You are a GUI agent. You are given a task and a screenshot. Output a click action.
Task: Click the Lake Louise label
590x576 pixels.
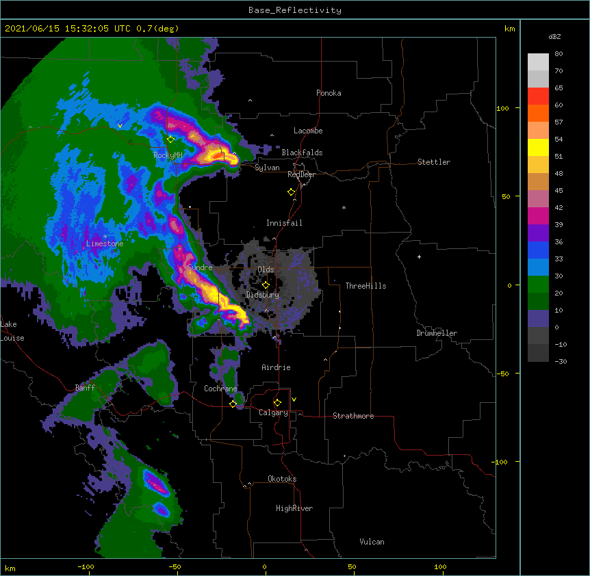12,331
